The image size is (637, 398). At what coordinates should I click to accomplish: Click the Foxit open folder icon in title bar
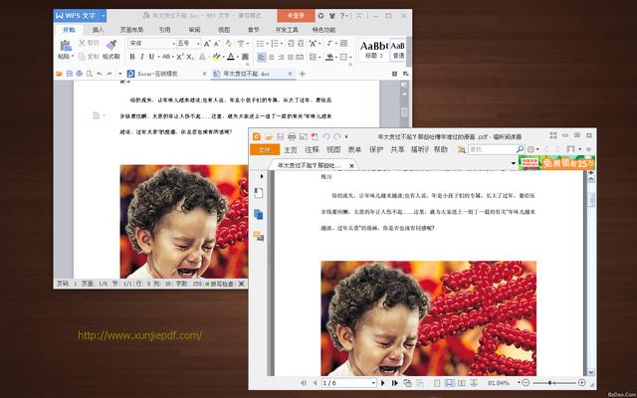click(x=268, y=136)
